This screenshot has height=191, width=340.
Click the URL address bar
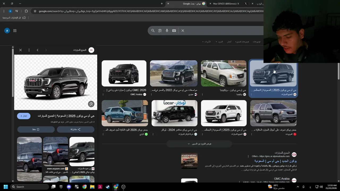tap(151, 11)
